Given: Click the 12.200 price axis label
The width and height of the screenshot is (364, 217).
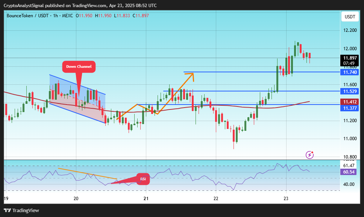Looking at the screenshot, I should (x=350, y=30).
